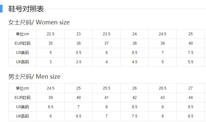Screen dimensions: 206x122
Task: Click the men's EUR欧码 row label
Action: pos(23,98)
